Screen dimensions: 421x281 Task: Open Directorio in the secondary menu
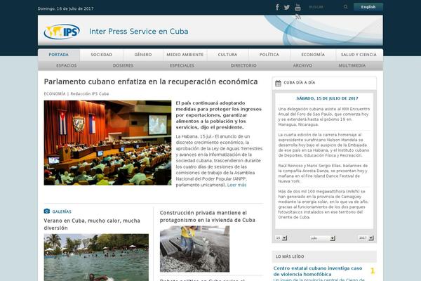pyautogui.click(x=243, y=65)
